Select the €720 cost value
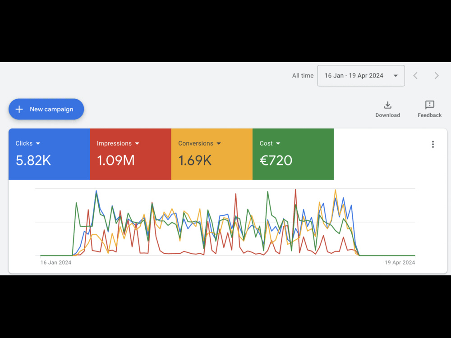Image resolution: width=451 pixels, height=338 pixels. pos(276,160)
